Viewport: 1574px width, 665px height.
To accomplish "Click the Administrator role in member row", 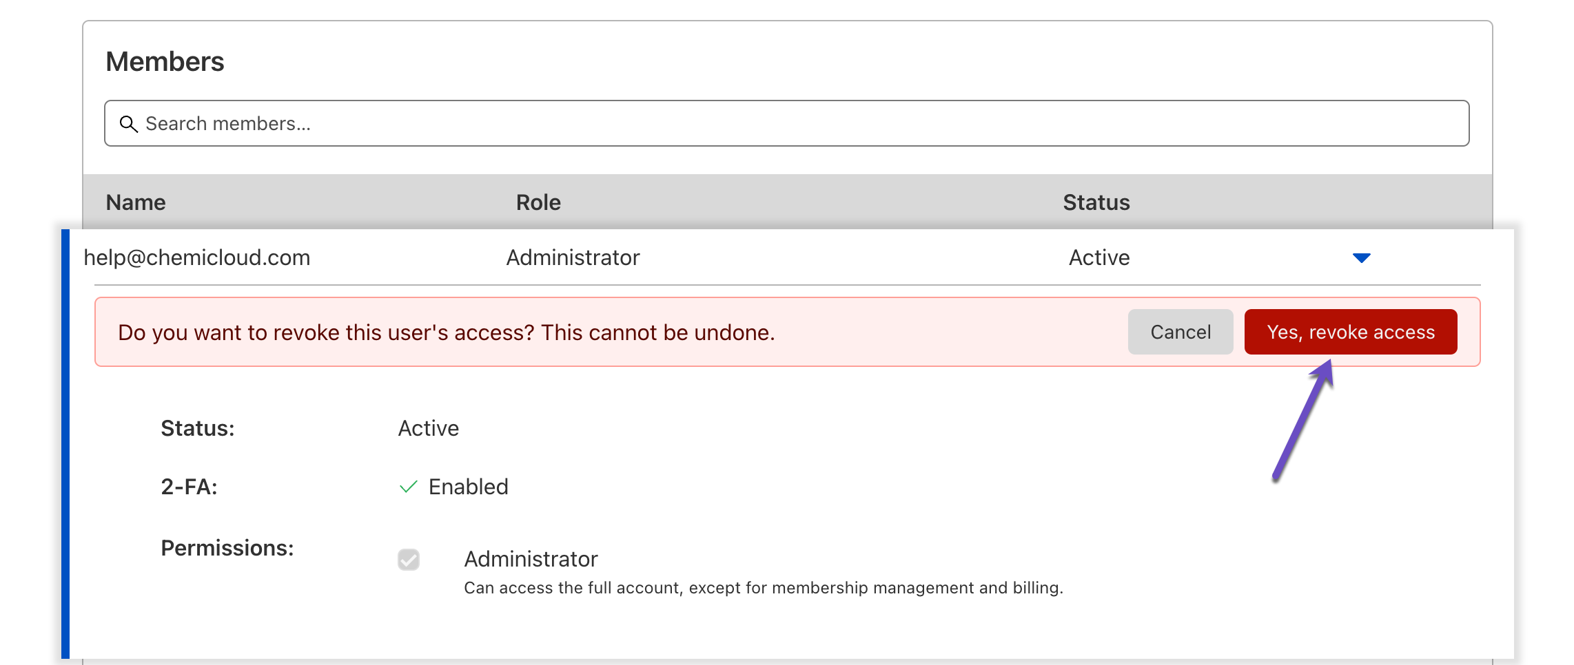I will point(573,257).
